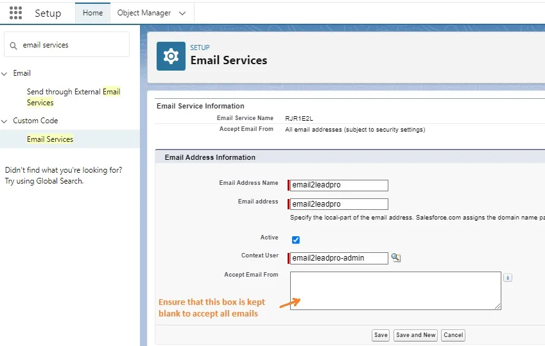Switch to the Home tab
Viewport: 545px width, 346px height.
pyautogui.click(x=92, y=13)
